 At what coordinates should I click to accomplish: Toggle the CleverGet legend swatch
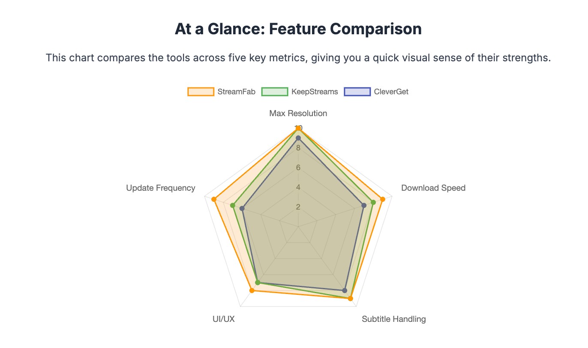pyautogui.click(x=357, y=92)
